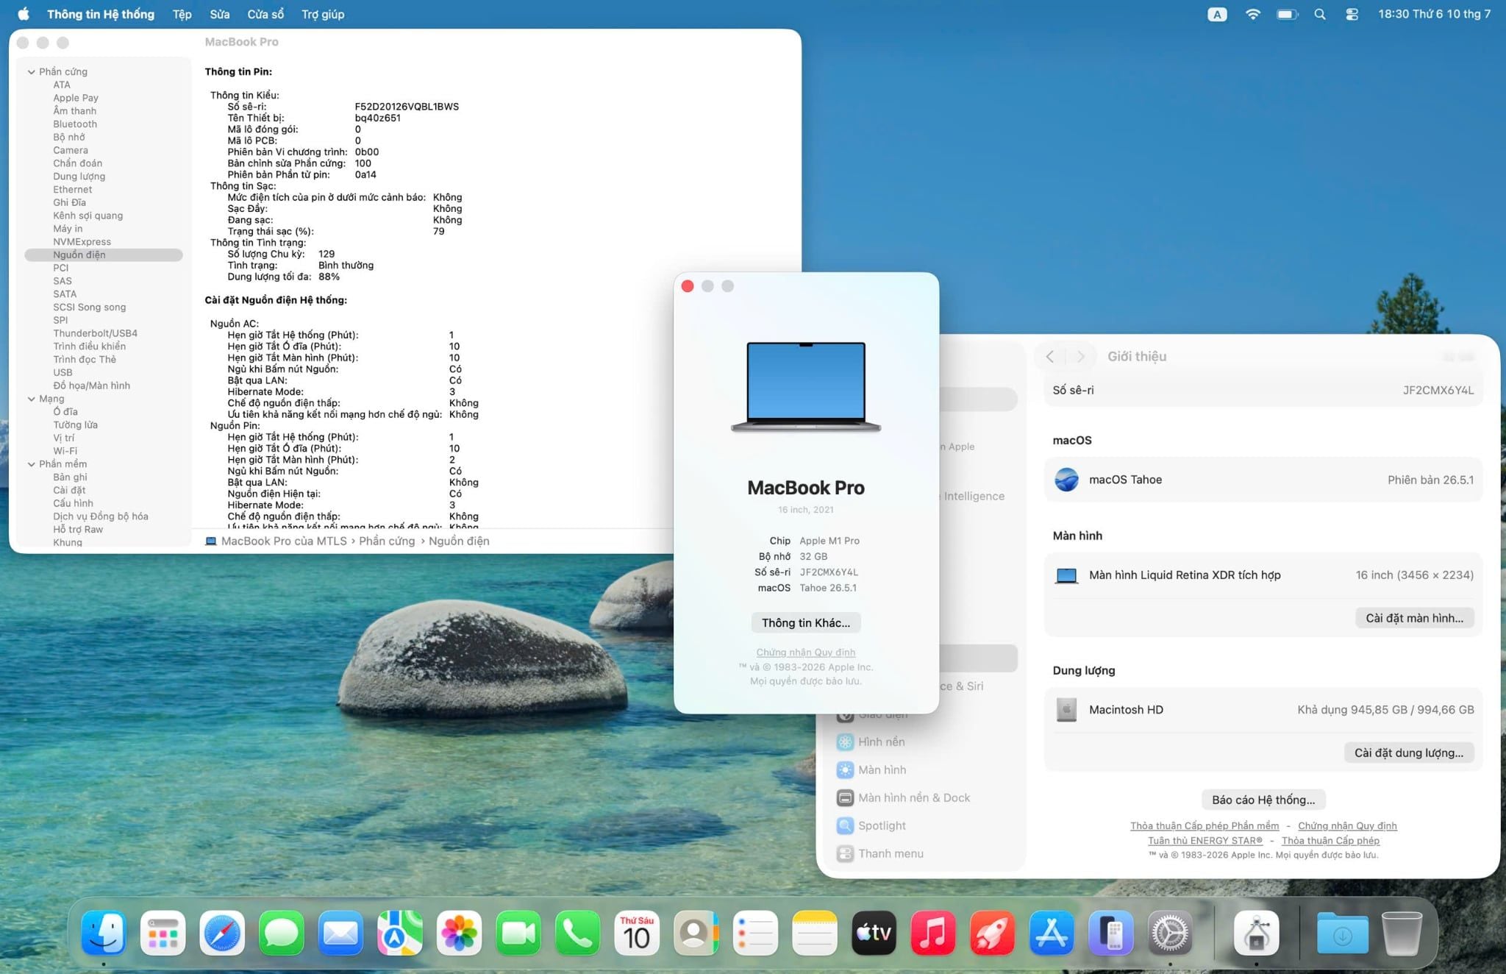This screenshot has height=974, width=1506.
Task: Collapse the Phần mềm section
Action: pos(32,464)
